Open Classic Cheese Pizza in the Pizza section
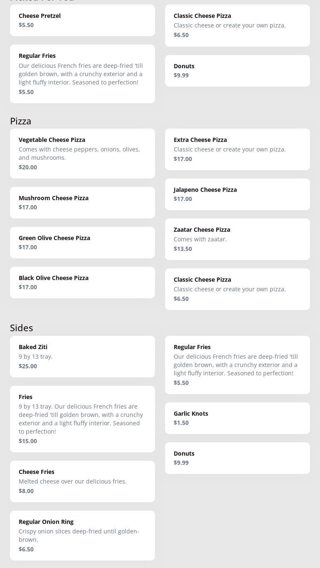This screenshot has width=320, height=568. coord(237,289)
